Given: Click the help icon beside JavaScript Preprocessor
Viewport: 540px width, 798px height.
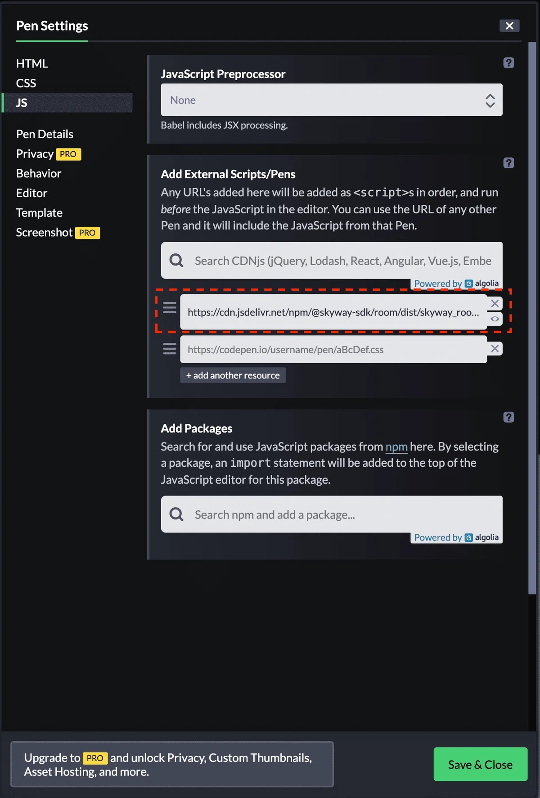Looking at the screenshot, I should click(x=509, y=63).
